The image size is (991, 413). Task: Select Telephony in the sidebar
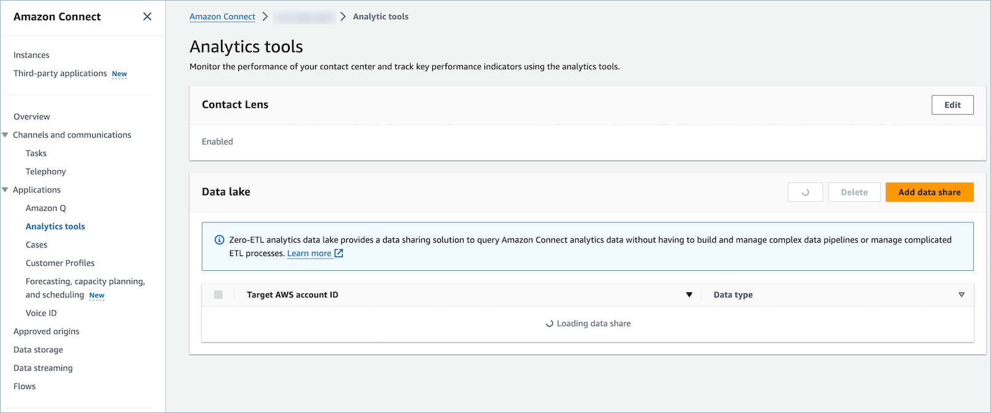point(45,172)
